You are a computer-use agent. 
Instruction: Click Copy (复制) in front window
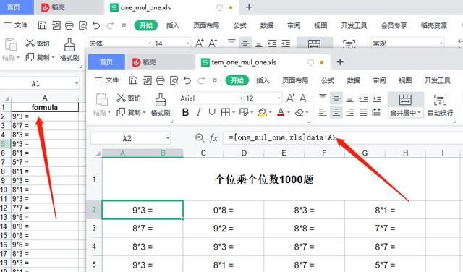[x=129, y=112]
